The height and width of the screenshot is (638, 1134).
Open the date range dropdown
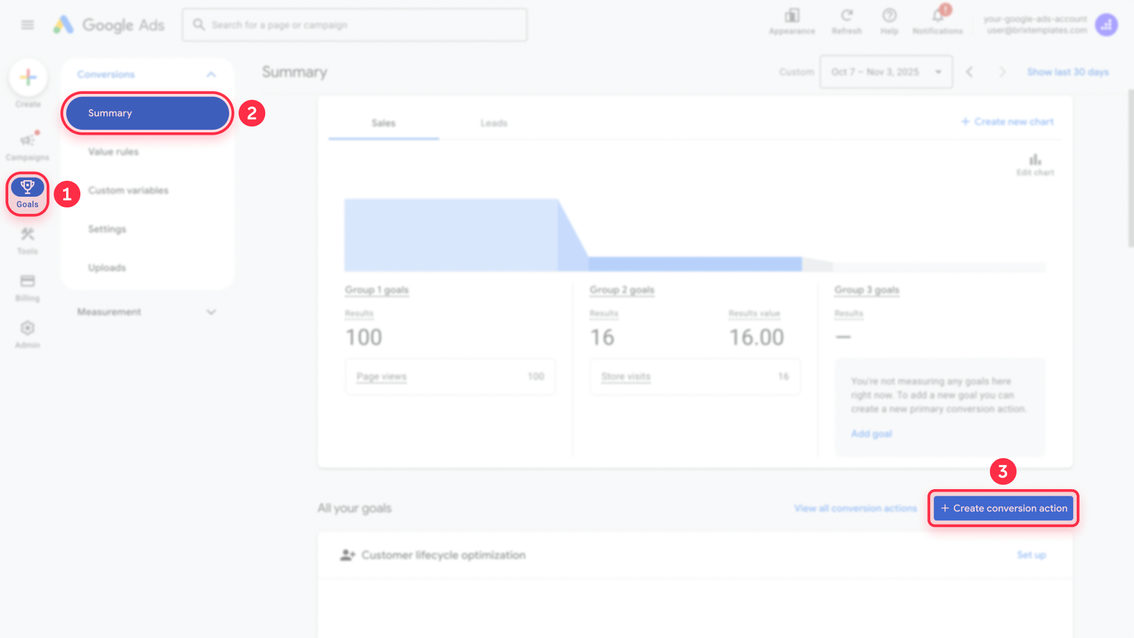click(885, 71)
